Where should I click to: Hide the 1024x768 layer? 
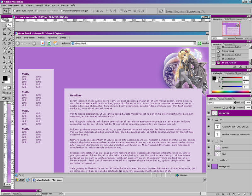209,113
